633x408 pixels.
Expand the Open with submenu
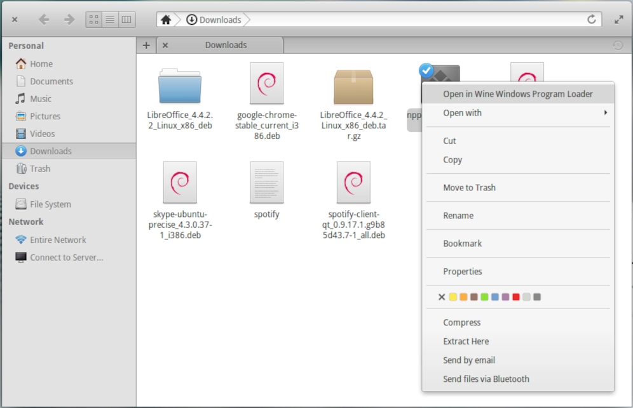tap(517, 113)
